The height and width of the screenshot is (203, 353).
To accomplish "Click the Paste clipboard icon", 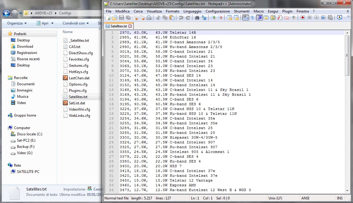I will tap(172, 18).
